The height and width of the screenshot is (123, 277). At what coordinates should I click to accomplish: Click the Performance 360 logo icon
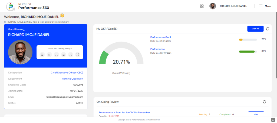pos(11,6)
